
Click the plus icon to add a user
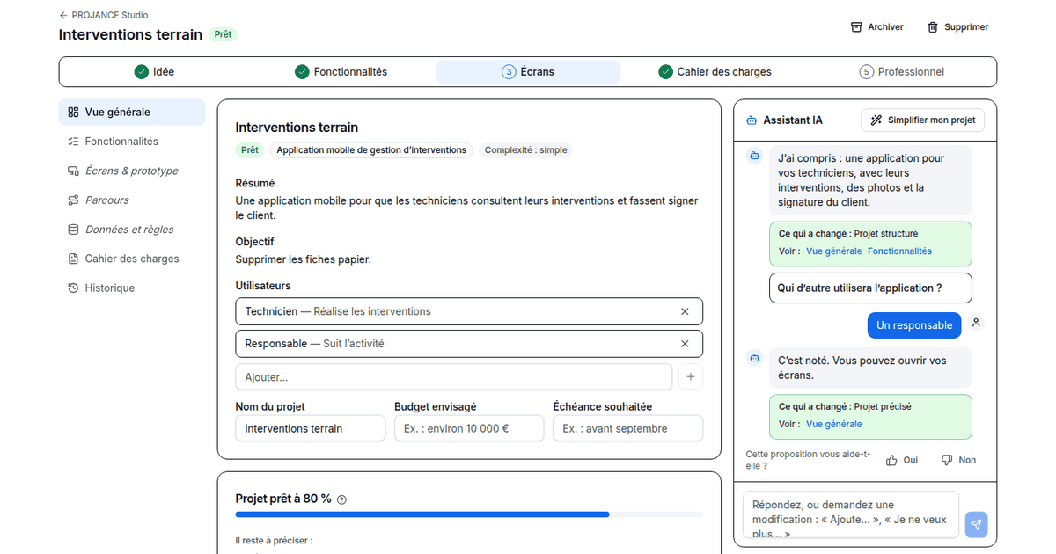click(x=691, y=377)
